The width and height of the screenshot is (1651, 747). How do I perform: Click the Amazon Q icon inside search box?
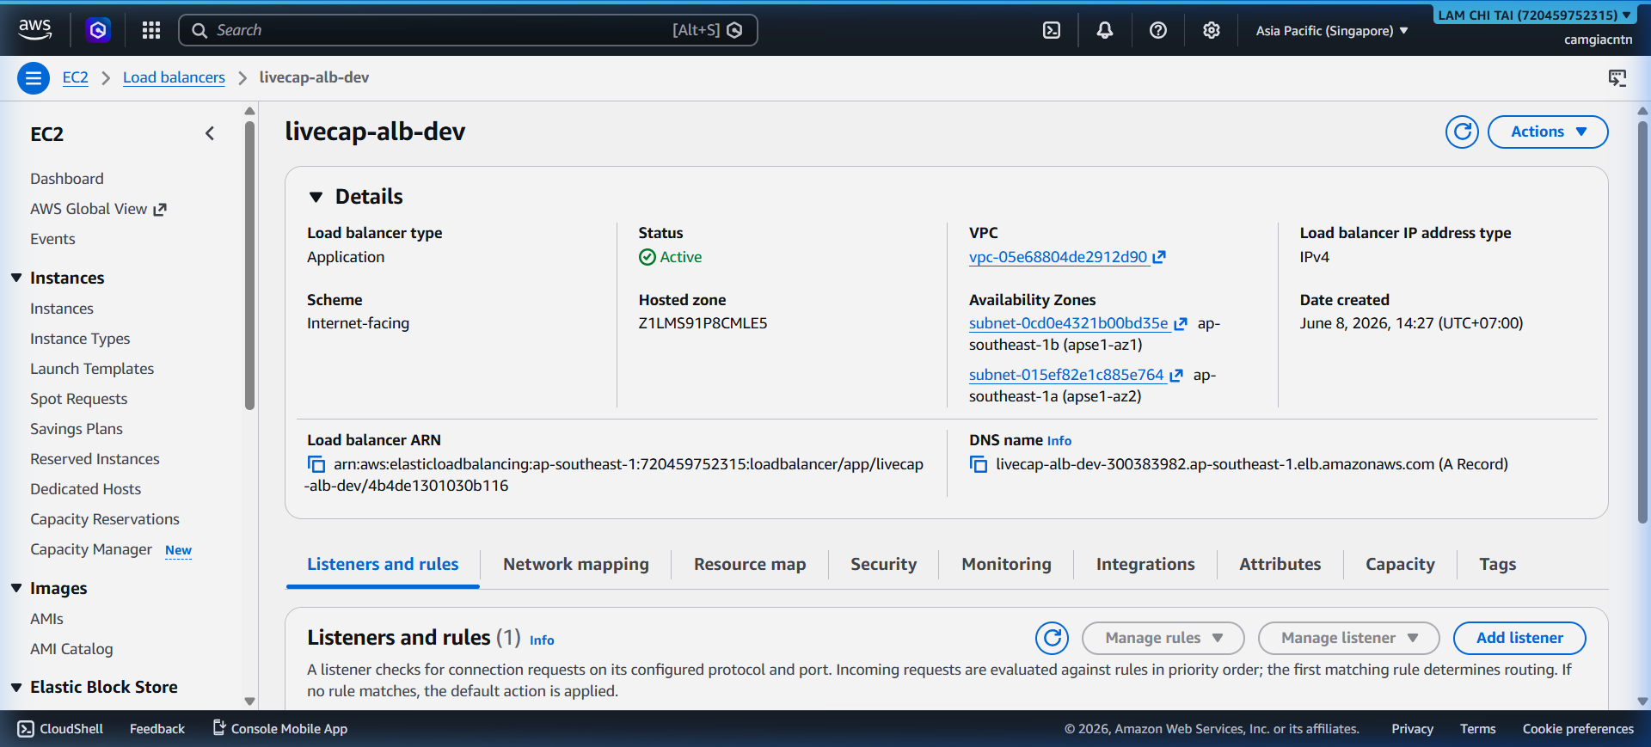point(734,30)
